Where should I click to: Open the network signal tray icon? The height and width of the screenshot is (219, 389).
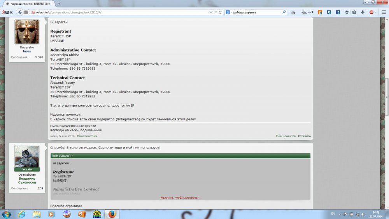[x=357, y=214]
